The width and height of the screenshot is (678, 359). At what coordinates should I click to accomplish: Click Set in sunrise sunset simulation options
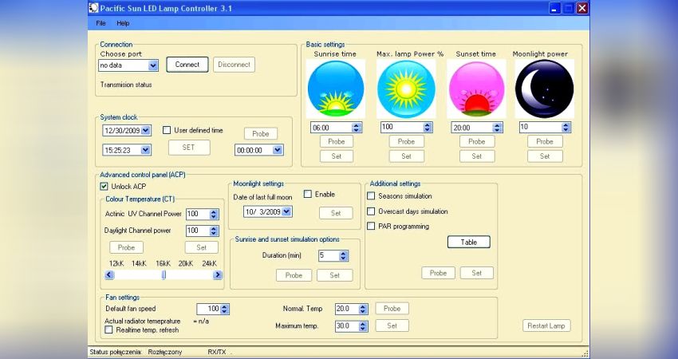pos(335,275)
